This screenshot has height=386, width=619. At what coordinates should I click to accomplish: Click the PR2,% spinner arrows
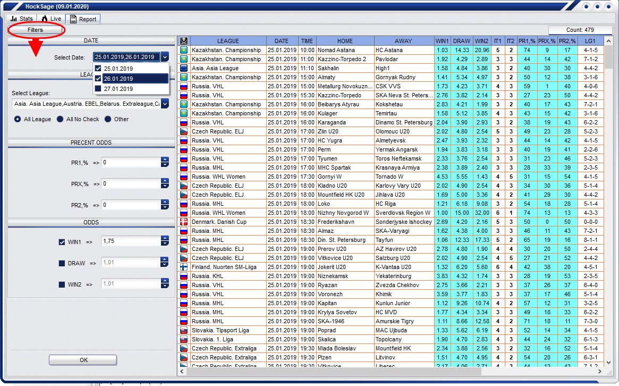coord(165,205)
